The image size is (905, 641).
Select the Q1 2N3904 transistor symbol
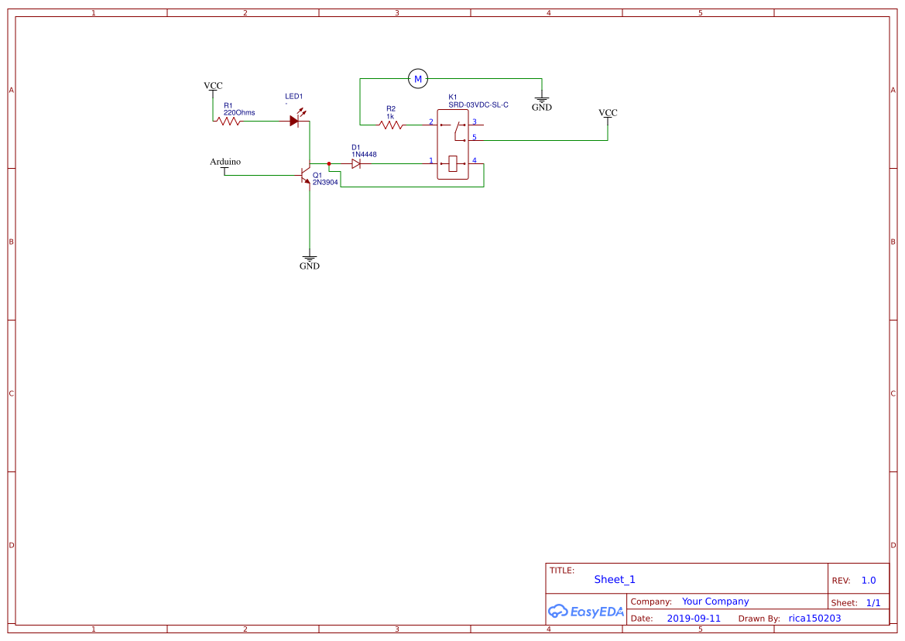coord(307,175)
